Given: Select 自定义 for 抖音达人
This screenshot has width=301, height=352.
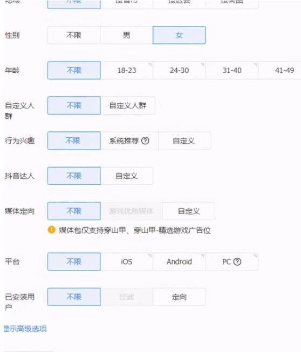Looking at the screenshot, I should 127,176.
